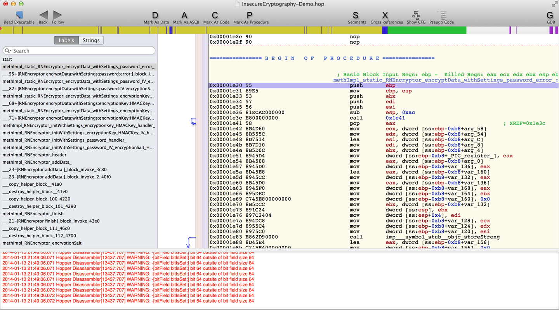Toggle fullscreen with the window expand arrows
The image size is (559, 310).
(554, 4)
